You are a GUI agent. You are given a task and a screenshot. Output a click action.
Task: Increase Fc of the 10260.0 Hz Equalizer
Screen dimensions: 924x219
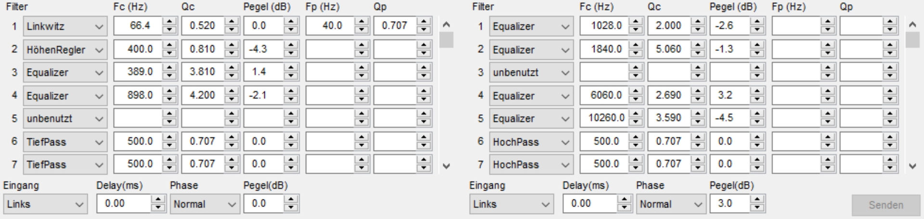[x=635, y=115]
